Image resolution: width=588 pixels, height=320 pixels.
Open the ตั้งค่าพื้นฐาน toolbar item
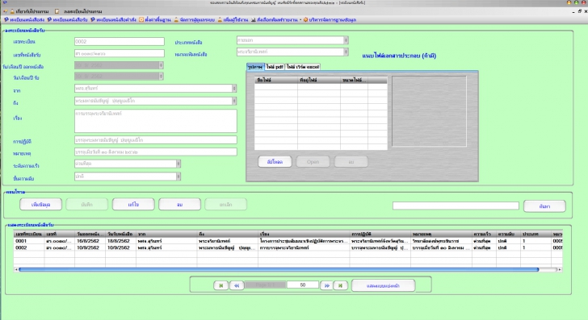pyautogui.click(x=155, y=19)
